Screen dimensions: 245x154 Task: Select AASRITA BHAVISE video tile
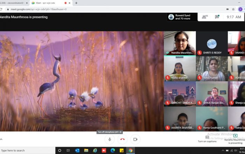[180, 119]
